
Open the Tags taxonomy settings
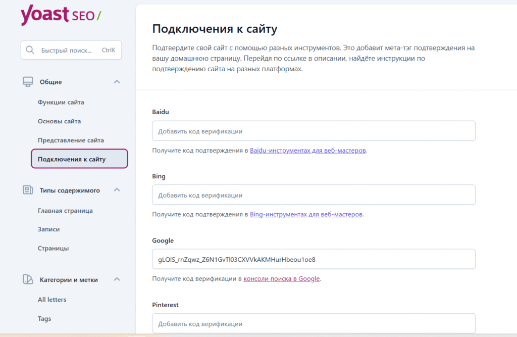click(44, 319)
